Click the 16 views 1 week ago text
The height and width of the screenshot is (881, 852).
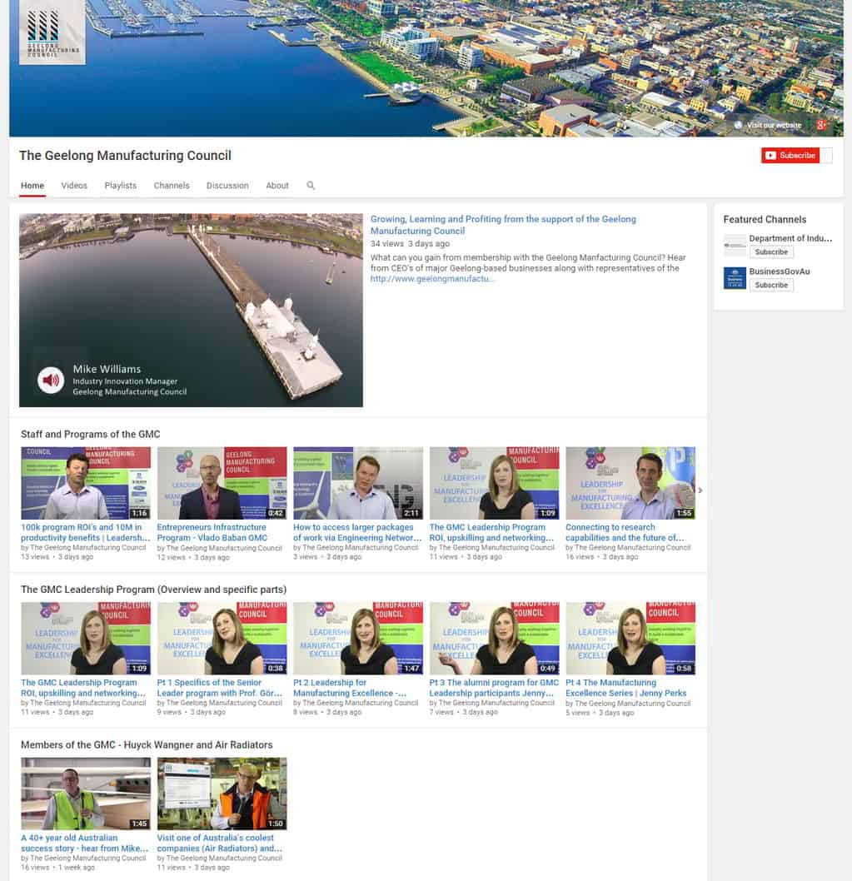pyautogui.click(x=58, y=868)
